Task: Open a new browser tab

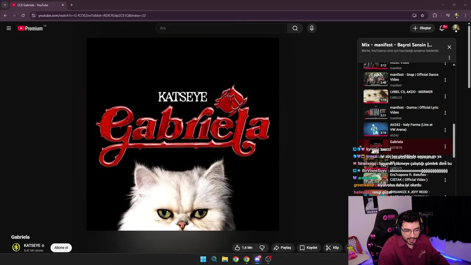Action: coord(71,5)
